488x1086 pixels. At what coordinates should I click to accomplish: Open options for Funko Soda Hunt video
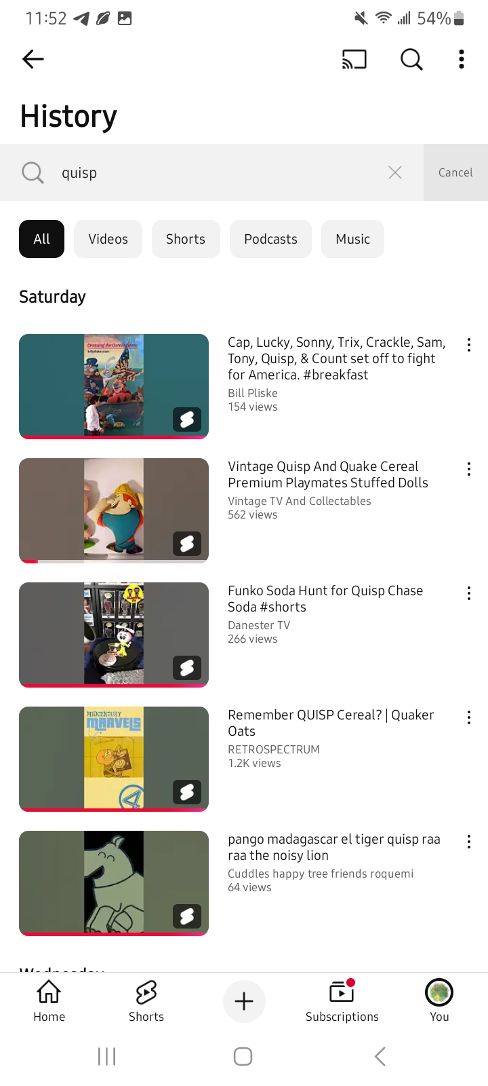pos(468,593)
